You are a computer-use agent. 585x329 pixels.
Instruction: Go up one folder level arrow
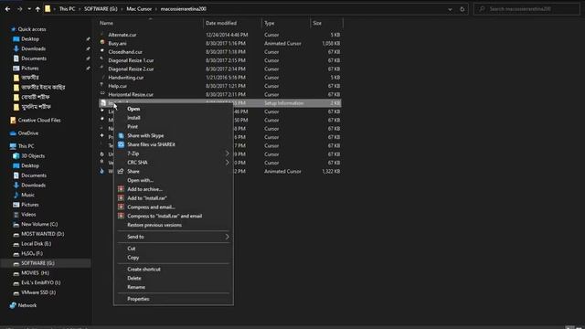(x=37, y=9)
